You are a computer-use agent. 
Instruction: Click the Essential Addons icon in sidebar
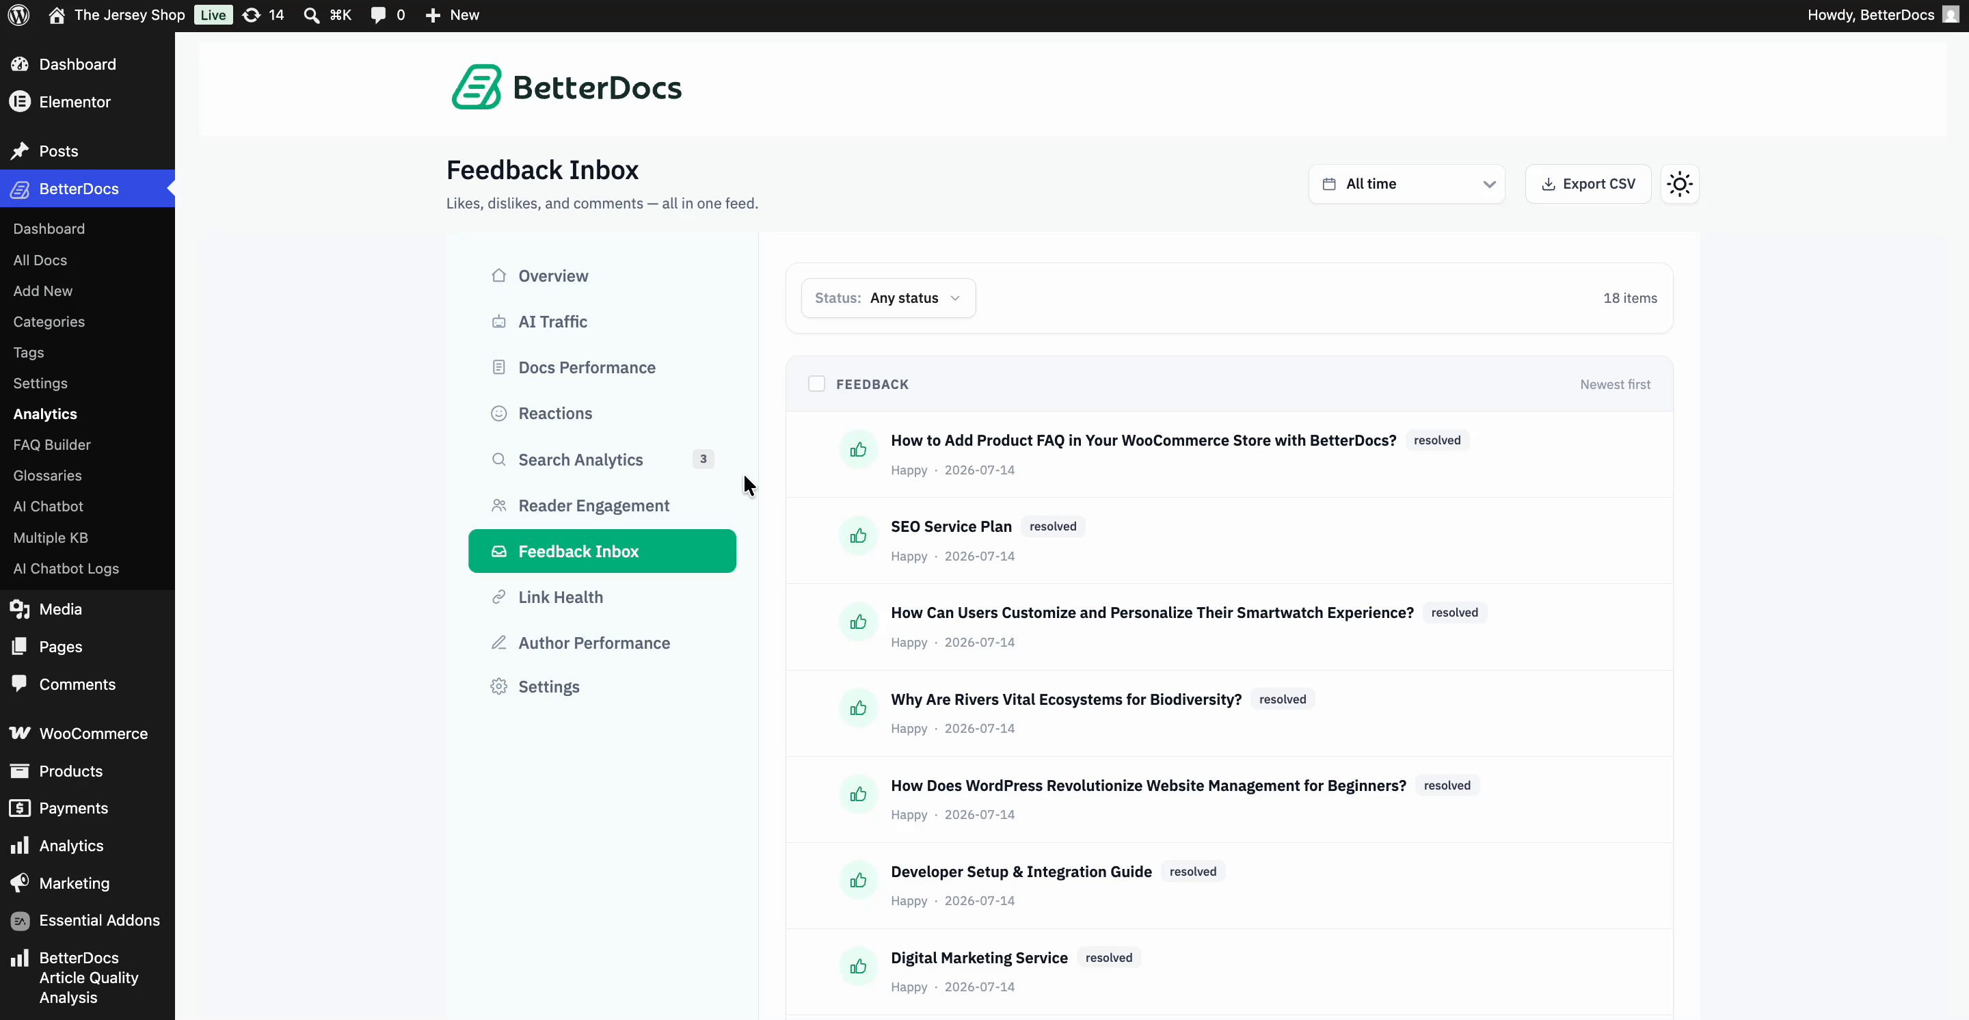20,921
